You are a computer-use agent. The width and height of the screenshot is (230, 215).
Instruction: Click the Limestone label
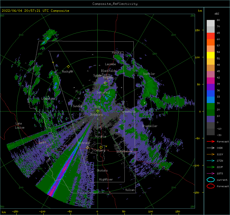coord(48,99)
